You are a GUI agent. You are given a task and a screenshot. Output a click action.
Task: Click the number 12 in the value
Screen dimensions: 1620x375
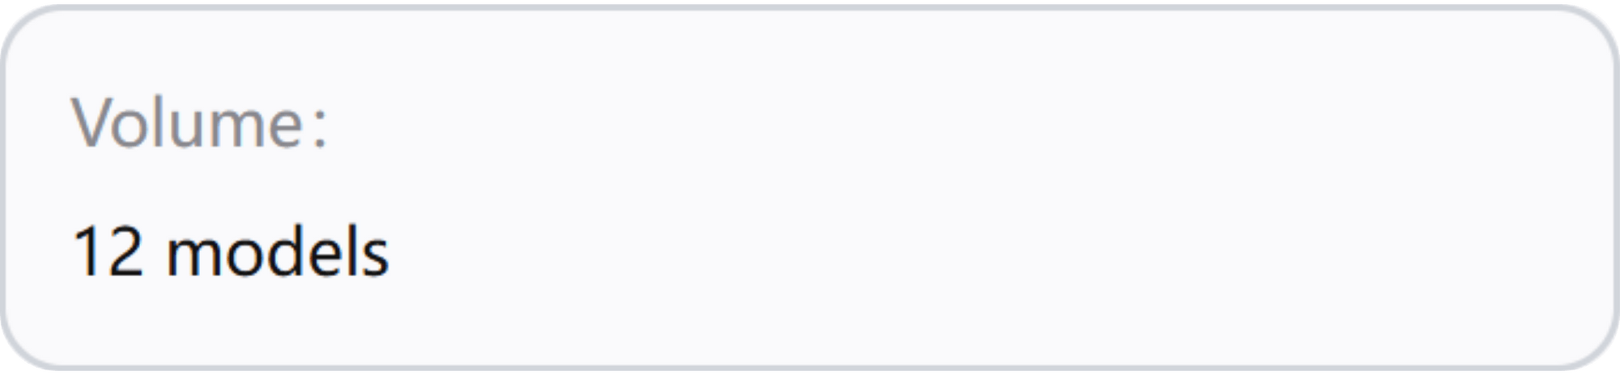pyautogui.click(x=108, y=252)
